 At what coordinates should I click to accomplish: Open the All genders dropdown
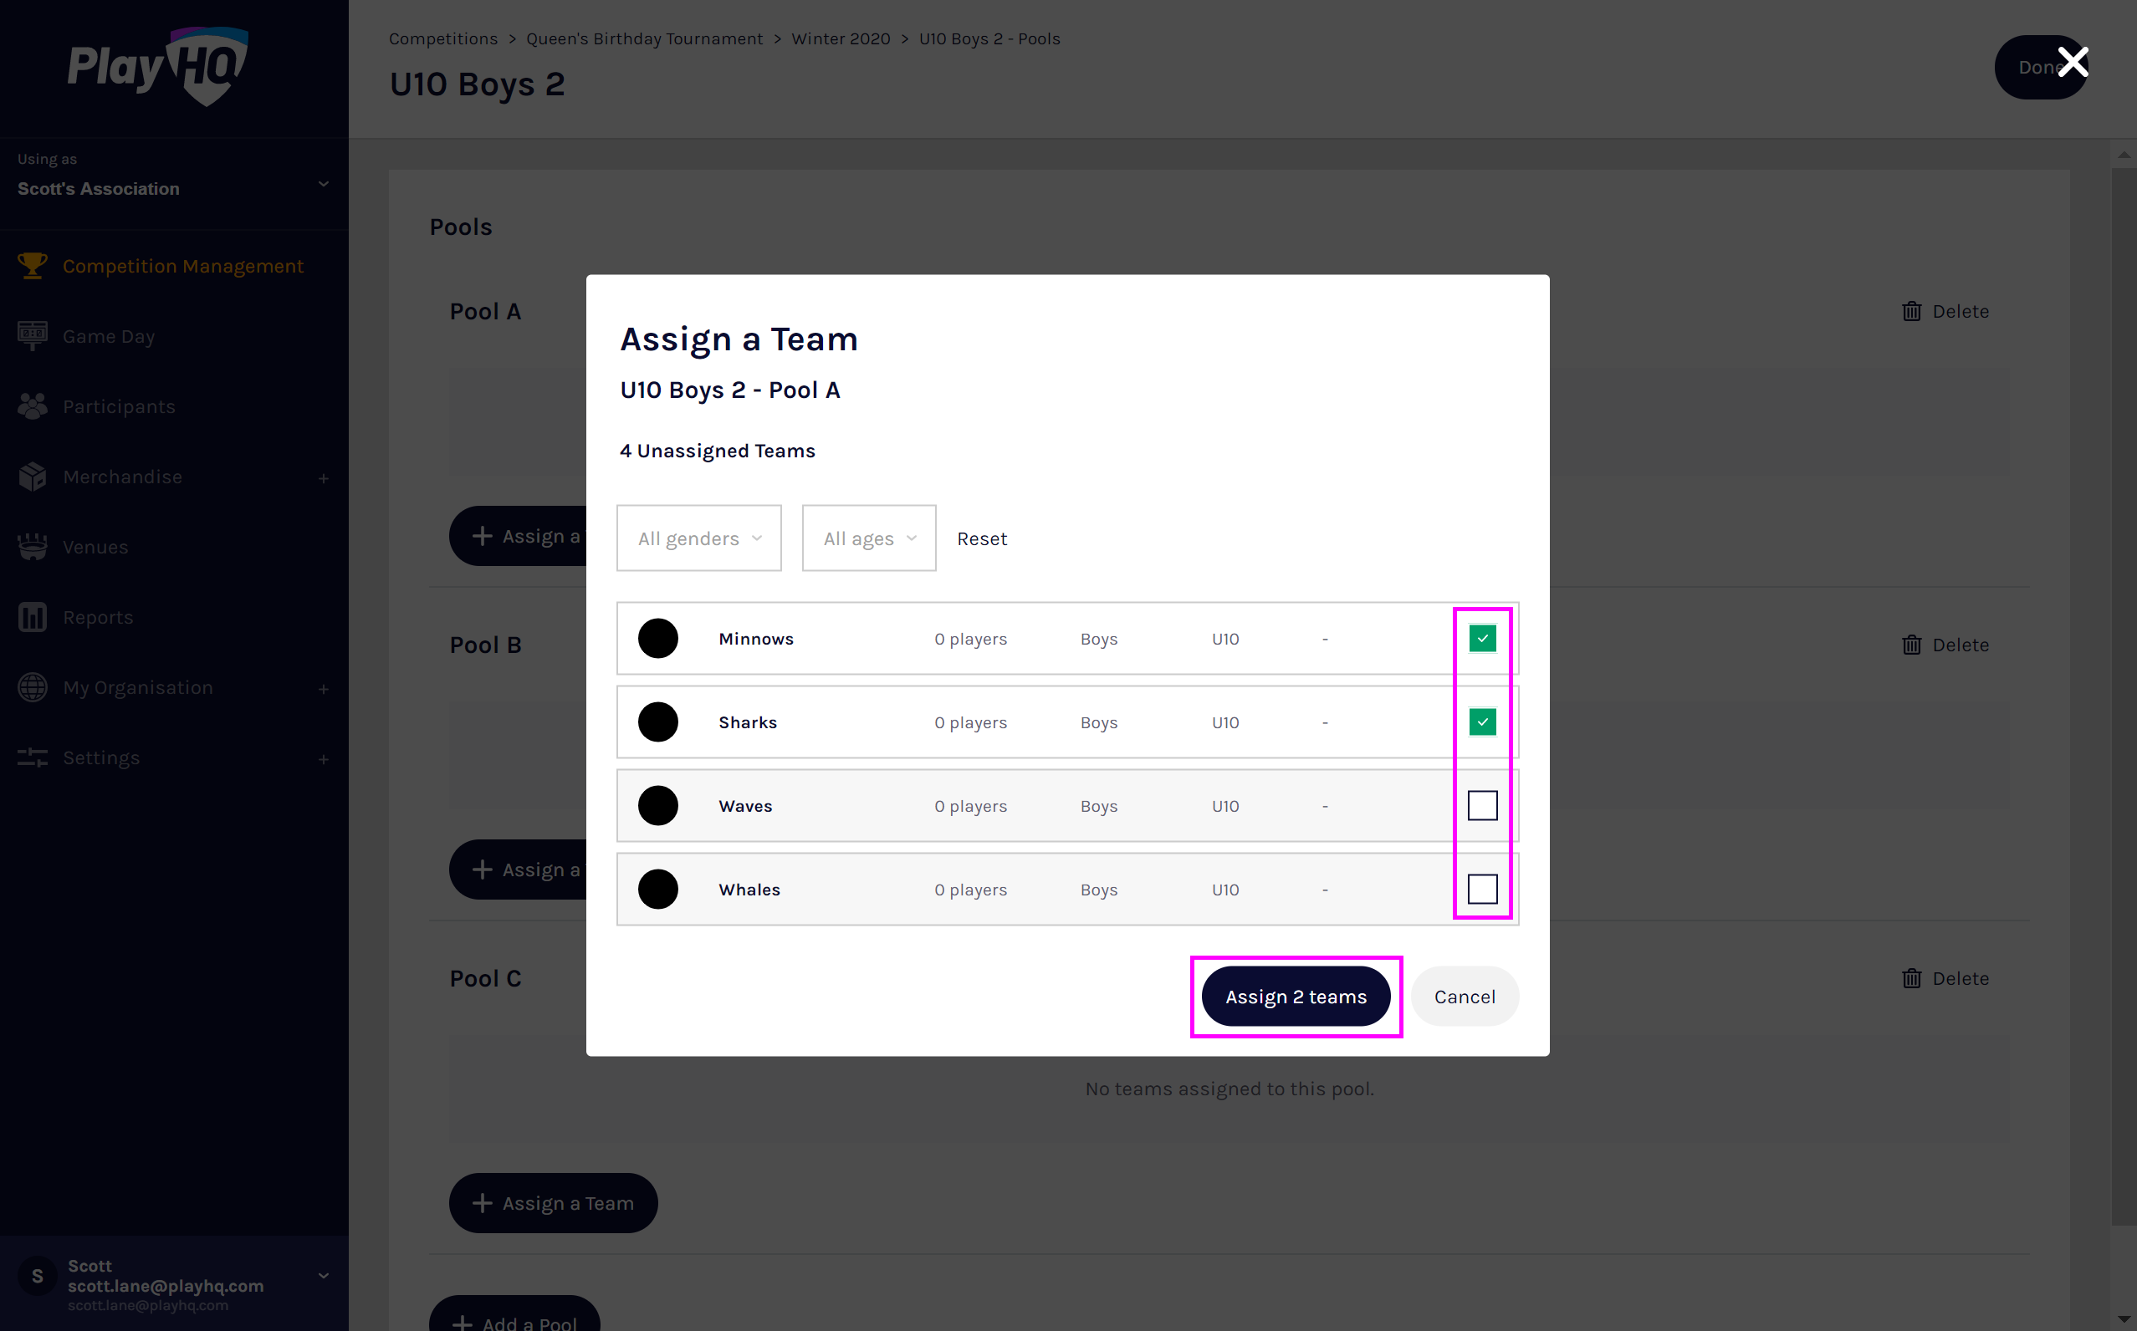pos(698,538)
